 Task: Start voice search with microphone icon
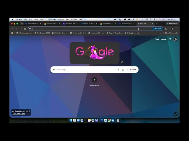coord(118,70)
